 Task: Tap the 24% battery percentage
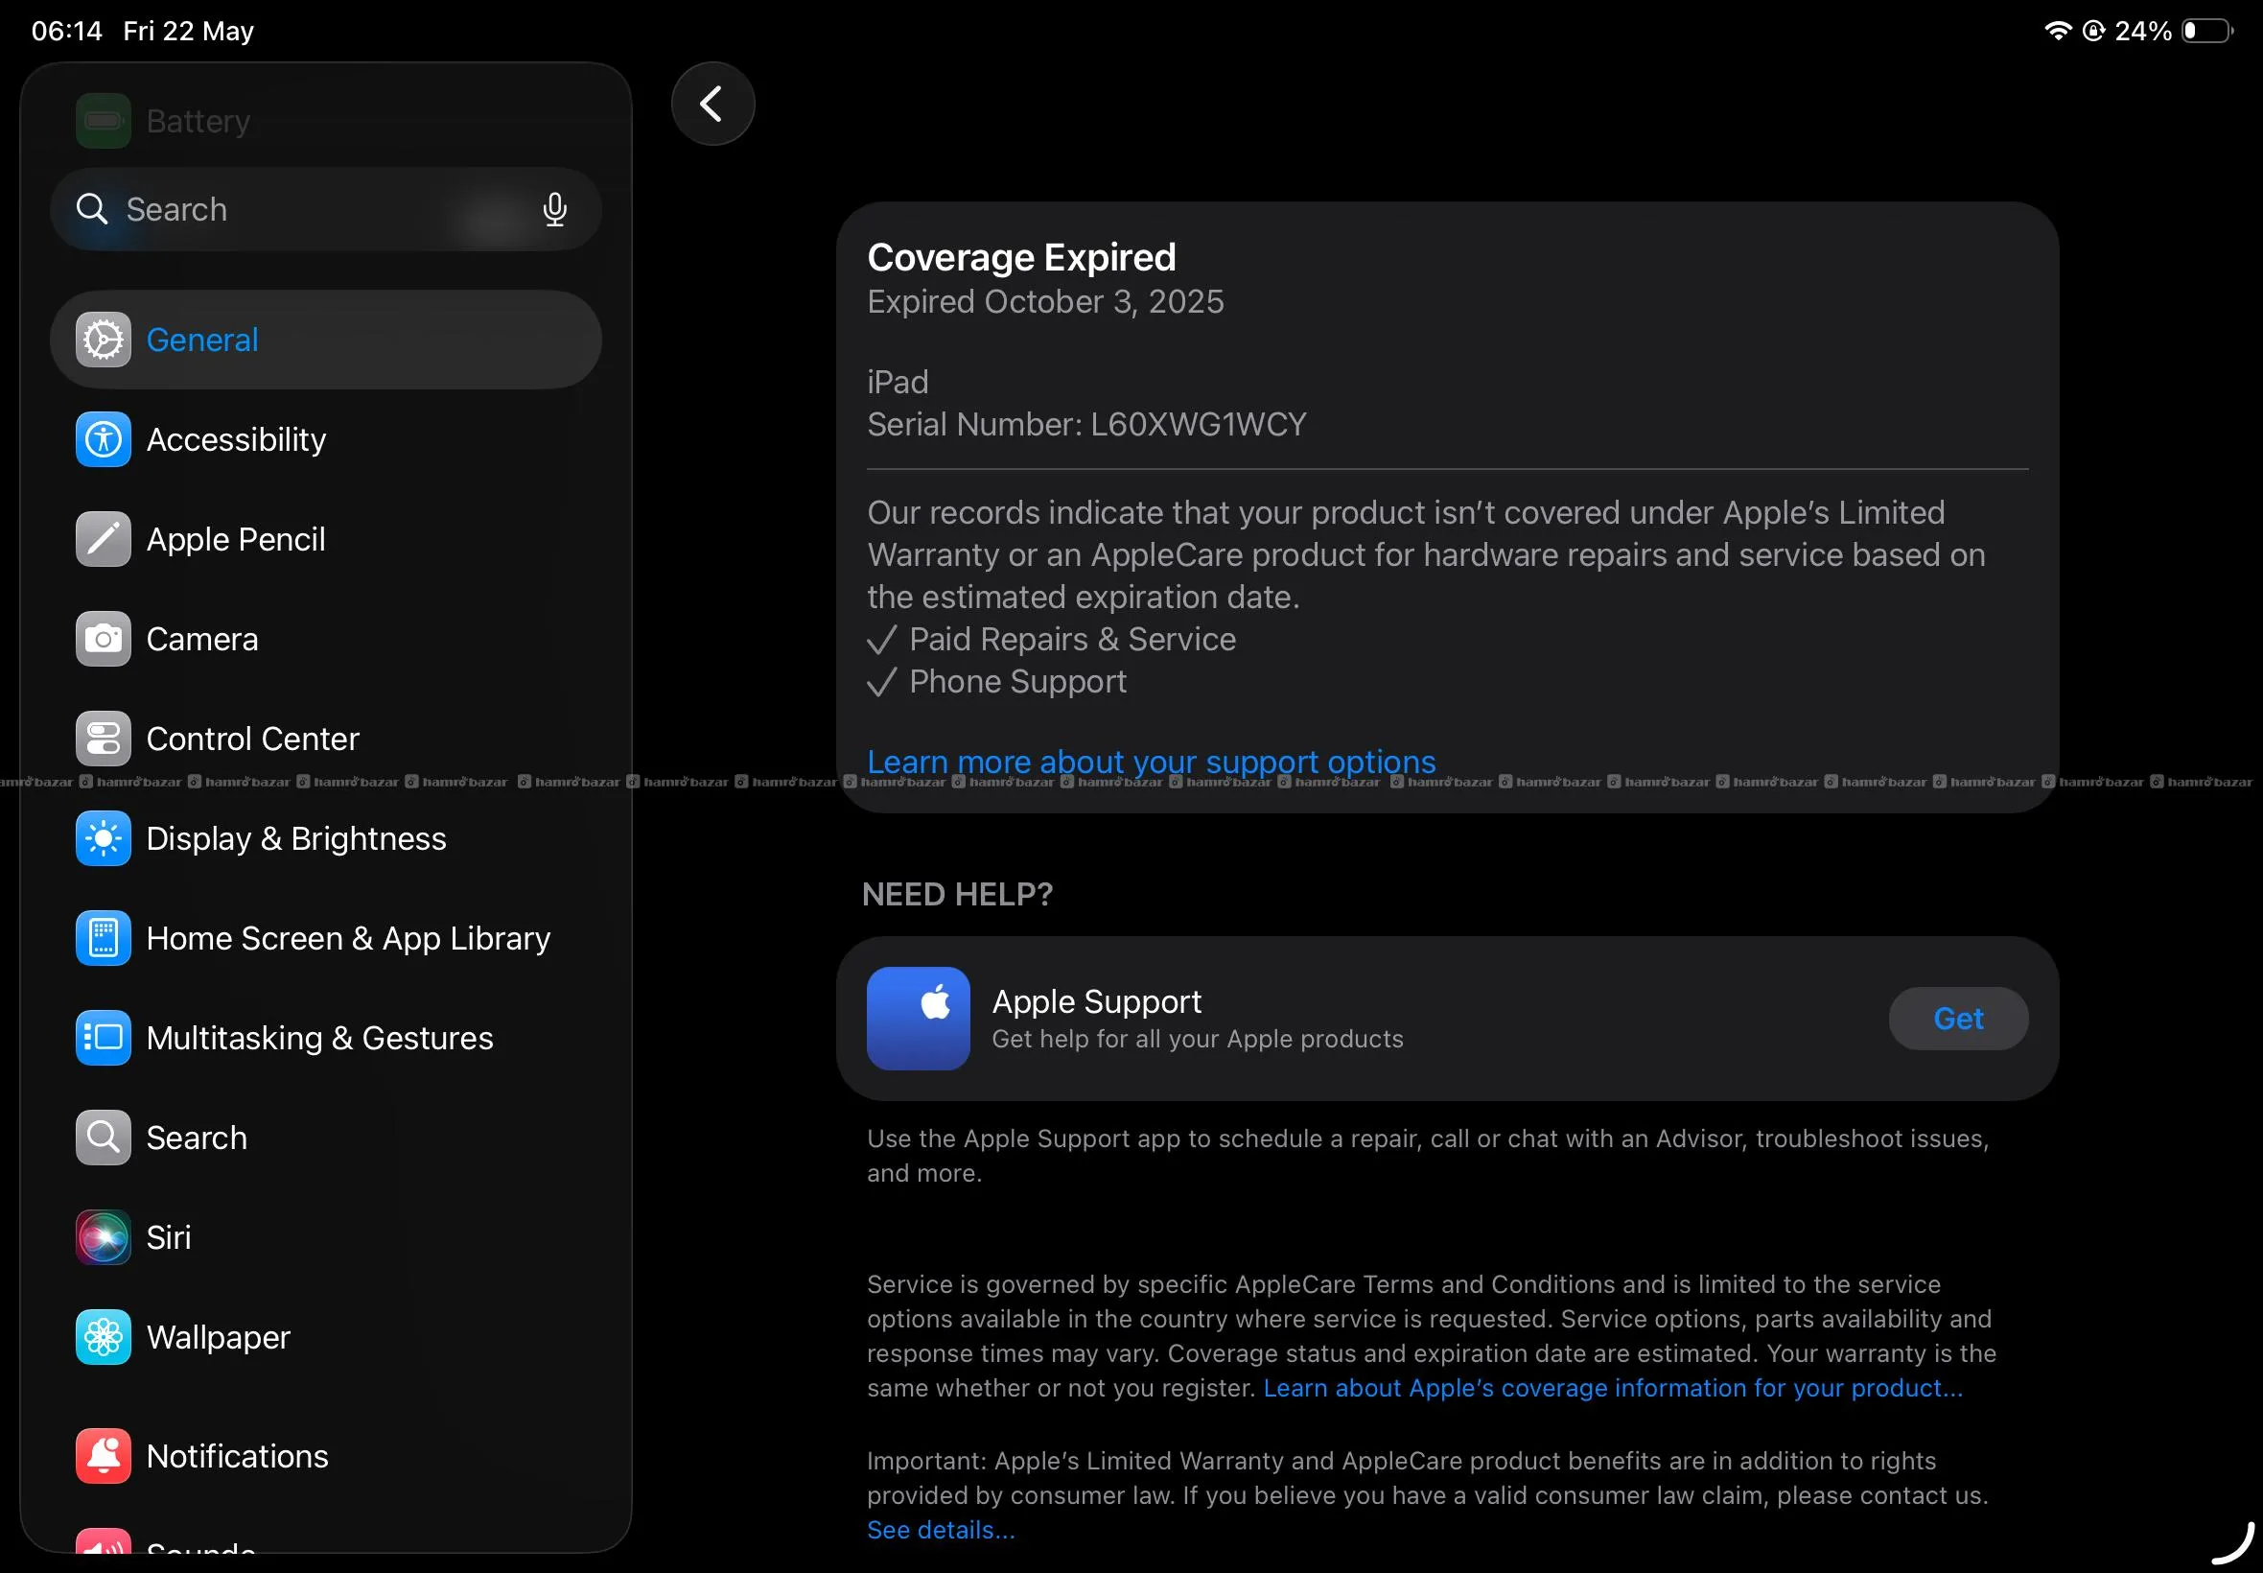pyautogui.click(x=2144, y=31)
